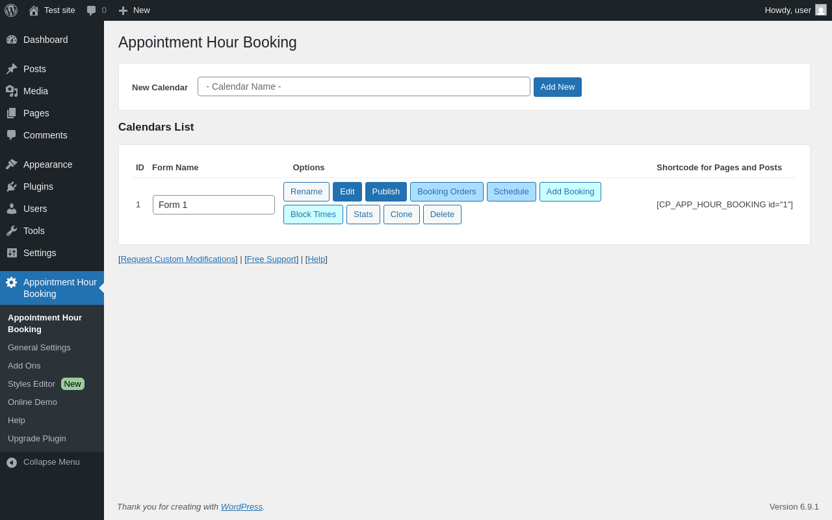
Task: Click the user avatar in admin bar
Action: pyautogui.click(x=821, y=10)
